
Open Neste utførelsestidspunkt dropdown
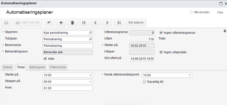pyautogui.click(x=189, y=75)
